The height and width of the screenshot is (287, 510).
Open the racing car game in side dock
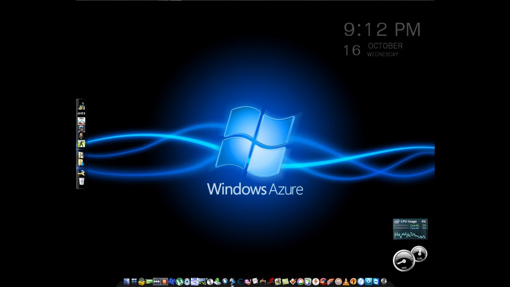click(81, 121)
